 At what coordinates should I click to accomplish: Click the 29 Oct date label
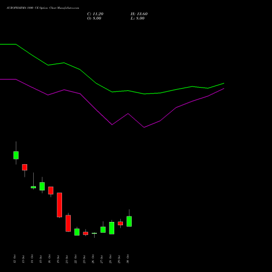[x=119, y=259]
